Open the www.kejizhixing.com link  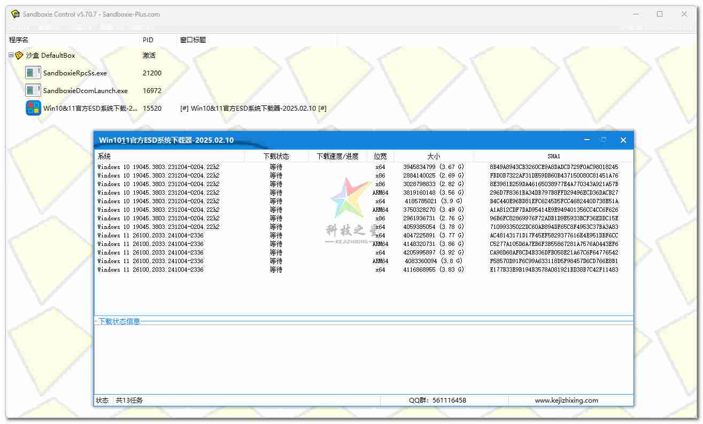coord(566,400)
